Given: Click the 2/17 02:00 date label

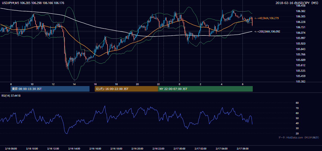Looking at the screenshot, I should [x=200, y=148].
